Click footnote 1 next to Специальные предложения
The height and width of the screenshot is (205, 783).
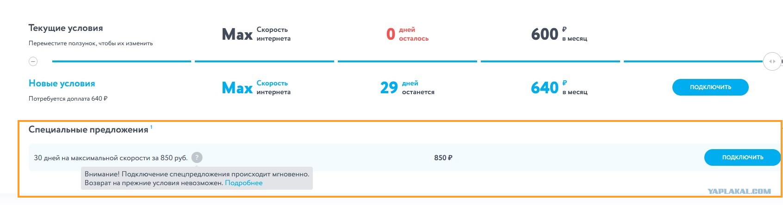coord(151,127)
